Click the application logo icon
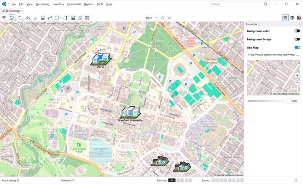This screenshot has height=184, width=303. point(4,4)
